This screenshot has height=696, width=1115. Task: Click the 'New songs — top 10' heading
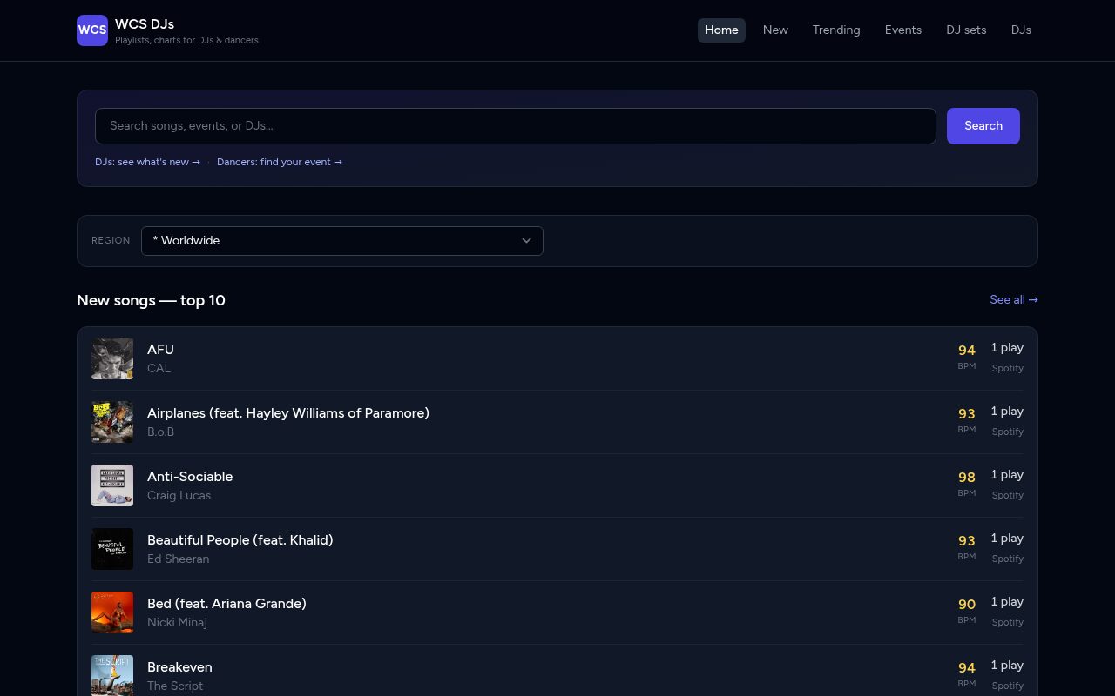(151, 300)
